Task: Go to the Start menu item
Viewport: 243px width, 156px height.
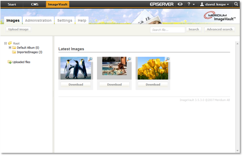Action: (12, 4)
